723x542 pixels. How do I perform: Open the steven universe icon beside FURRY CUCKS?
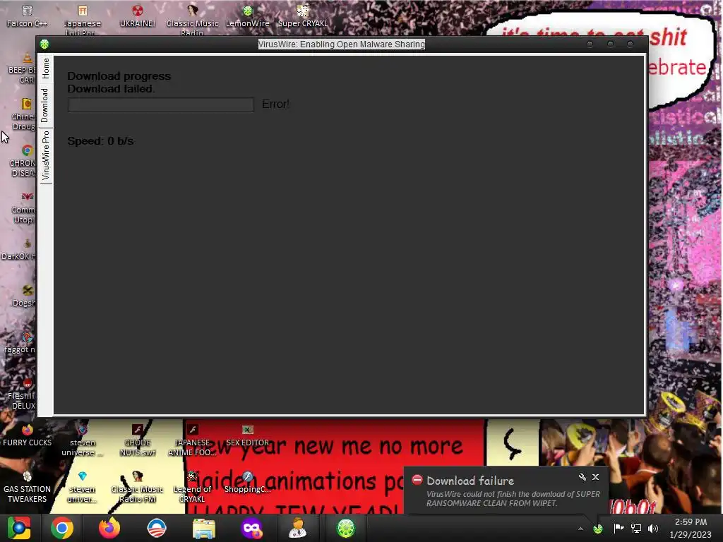(83, 440)
